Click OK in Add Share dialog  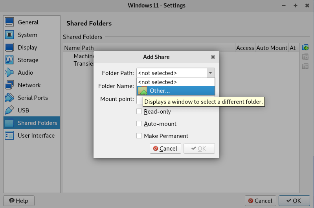pyautogui.click(x=199, y=149)
